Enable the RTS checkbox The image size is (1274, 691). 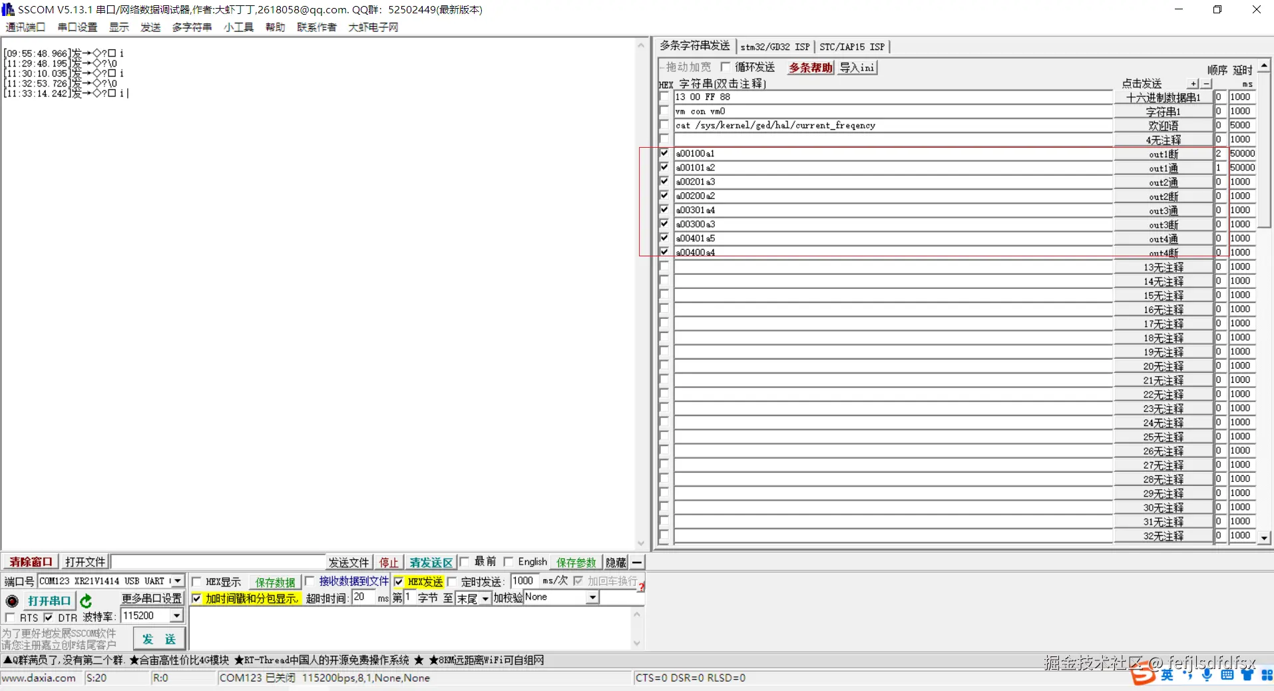[10, 618]
